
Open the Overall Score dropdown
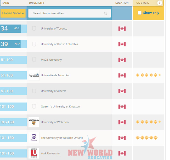13,13
